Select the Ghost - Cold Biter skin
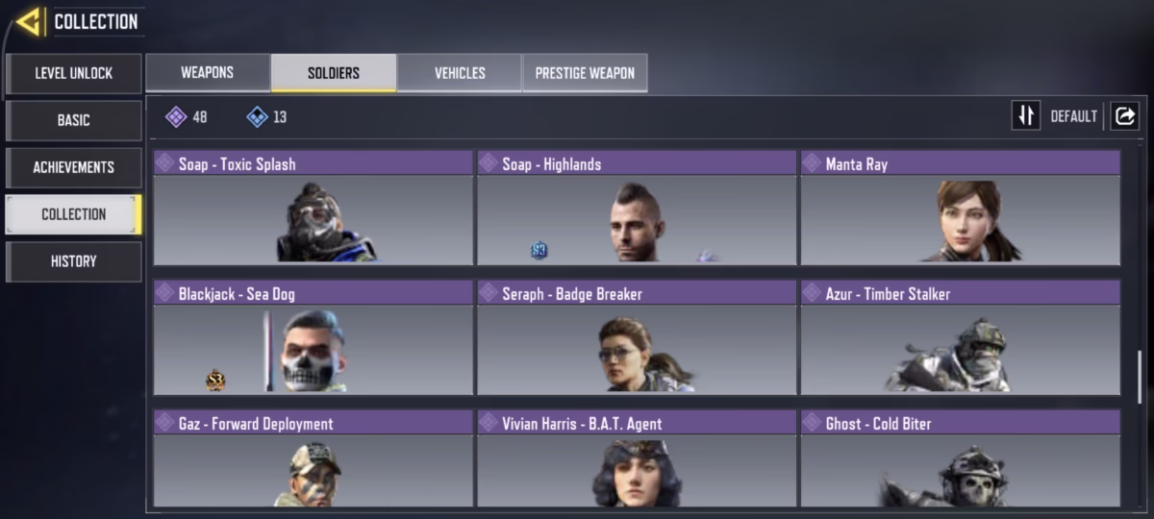This screenshot has height=519, width=1154. 961,458
